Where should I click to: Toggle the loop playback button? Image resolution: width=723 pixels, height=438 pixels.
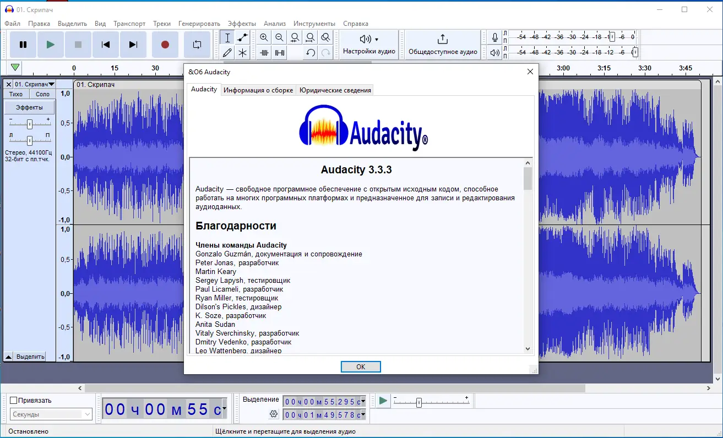[x=197, y=45]
